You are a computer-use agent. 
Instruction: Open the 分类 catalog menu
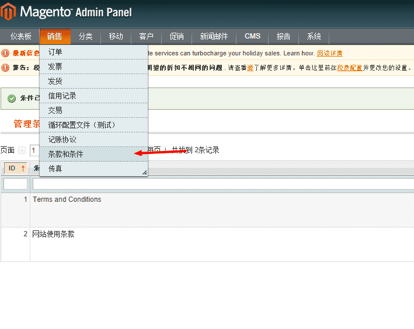pyautogui.click(x=86, y=36)
